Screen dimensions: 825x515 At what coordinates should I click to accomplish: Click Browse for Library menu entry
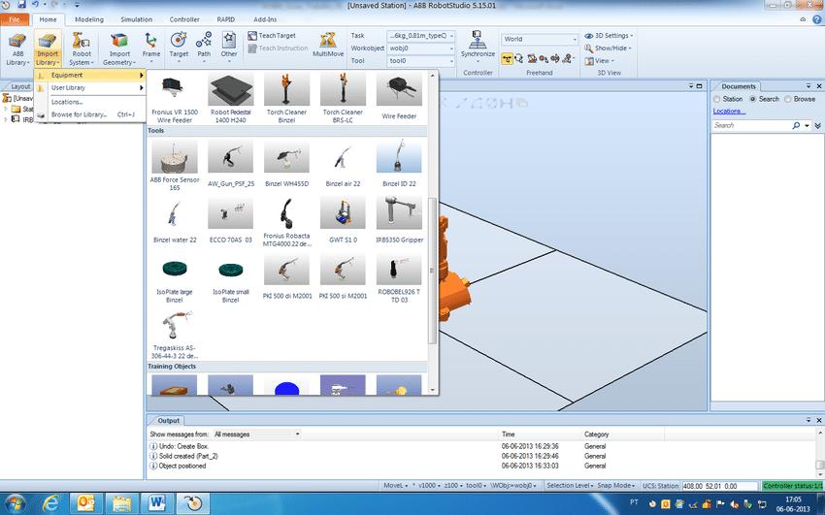89,114
